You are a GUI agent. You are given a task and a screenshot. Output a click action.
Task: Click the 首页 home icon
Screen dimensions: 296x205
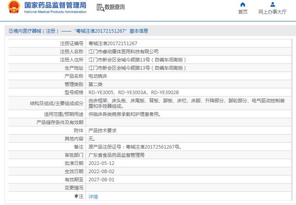point(243,5)
